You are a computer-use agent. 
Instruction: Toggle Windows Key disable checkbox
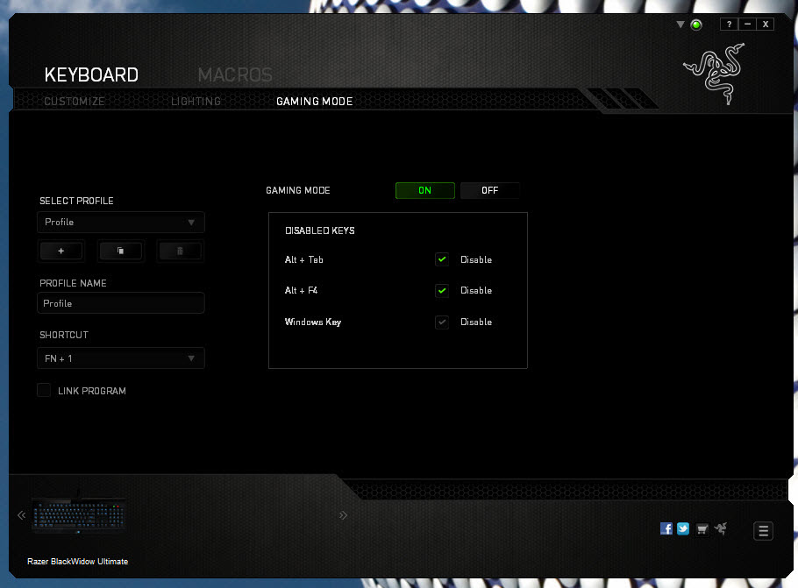(442, 322)
